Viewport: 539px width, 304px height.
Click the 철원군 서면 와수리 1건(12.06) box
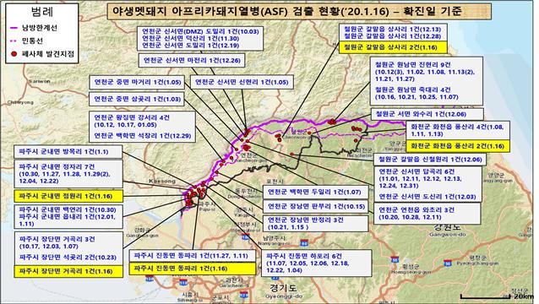[x=427, y=114]
